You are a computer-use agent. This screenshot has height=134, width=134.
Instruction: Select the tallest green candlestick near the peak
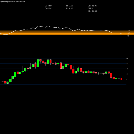[38, 63]
